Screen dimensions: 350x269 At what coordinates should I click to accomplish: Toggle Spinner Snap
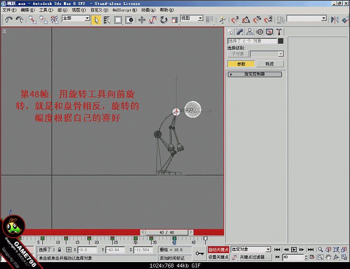click(x=268, y=20)
